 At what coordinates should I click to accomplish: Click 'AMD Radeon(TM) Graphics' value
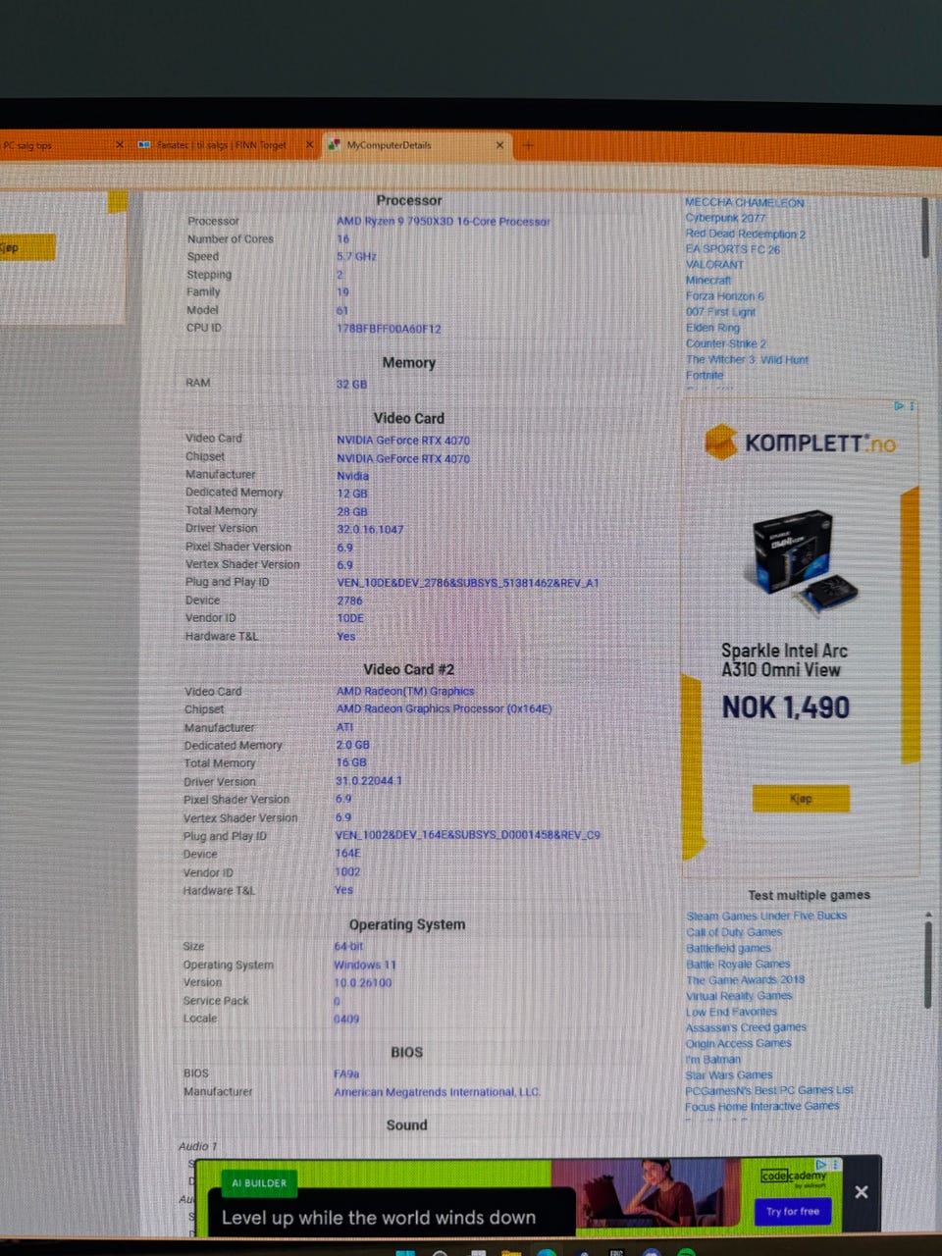pyautogui.click(x=405, y=691)
